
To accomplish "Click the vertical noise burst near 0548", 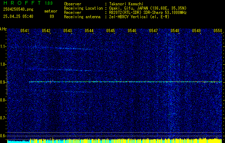I will [x=171, y=83].
